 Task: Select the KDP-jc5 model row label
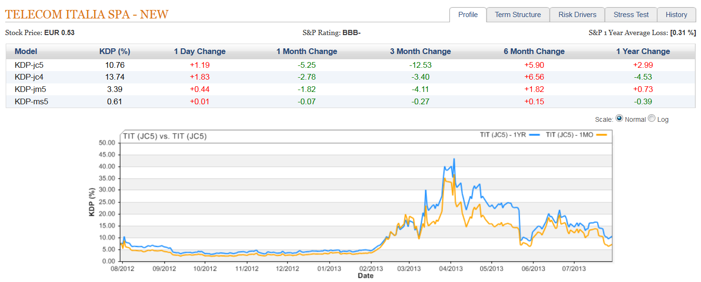(29, 65)
